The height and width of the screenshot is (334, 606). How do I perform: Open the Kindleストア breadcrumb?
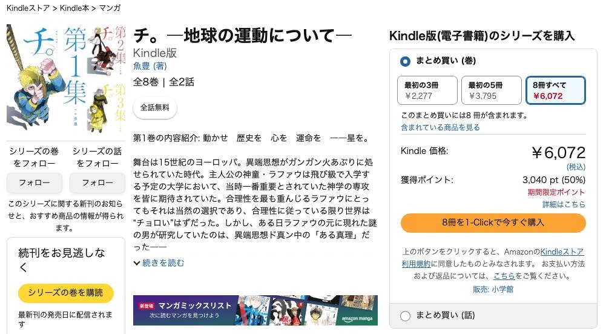(28, 8)
